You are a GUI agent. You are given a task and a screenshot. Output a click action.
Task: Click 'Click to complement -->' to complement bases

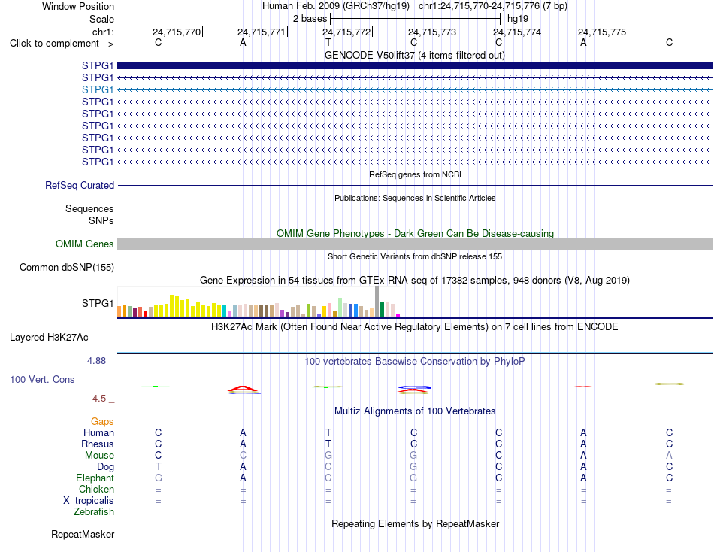62,44
